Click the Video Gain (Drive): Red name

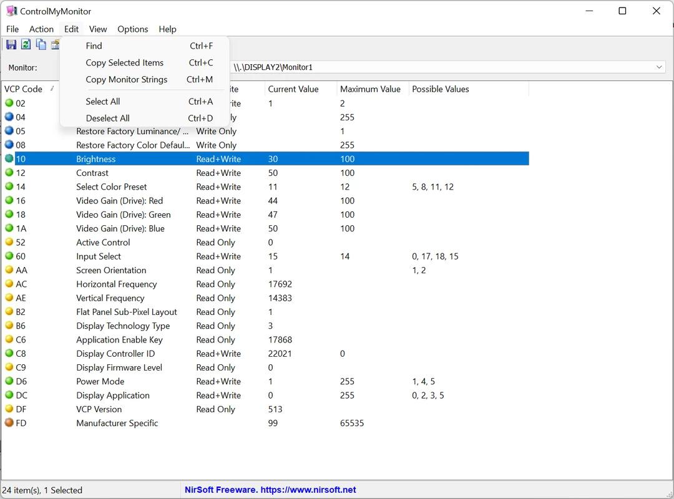119,201
